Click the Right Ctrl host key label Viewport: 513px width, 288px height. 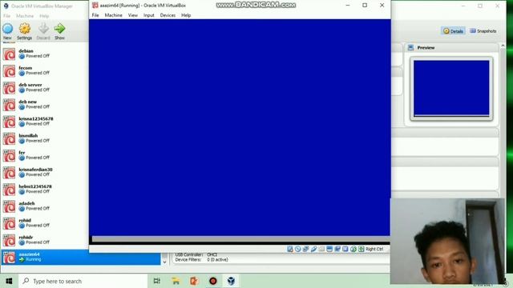click(374, 249)
